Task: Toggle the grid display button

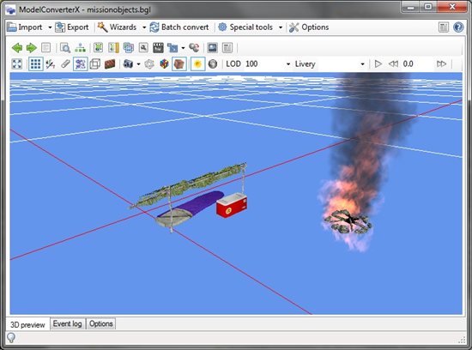Action: 35,63
